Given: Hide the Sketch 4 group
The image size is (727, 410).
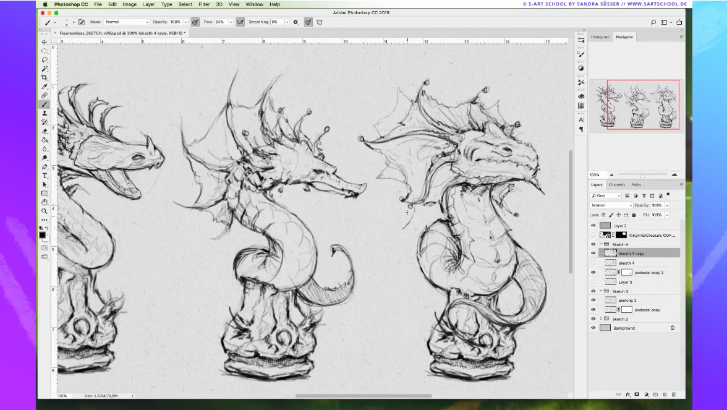Looking at the screenshot, I should [x=593, y=244].
